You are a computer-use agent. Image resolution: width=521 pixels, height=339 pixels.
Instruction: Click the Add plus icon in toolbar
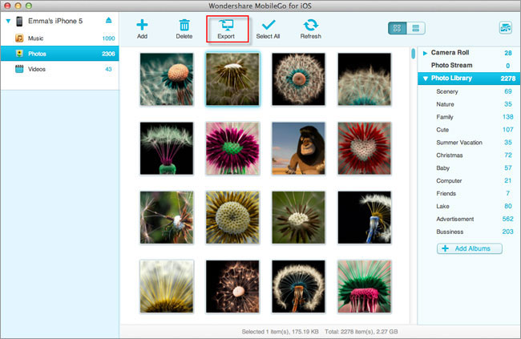pos(142,26)
